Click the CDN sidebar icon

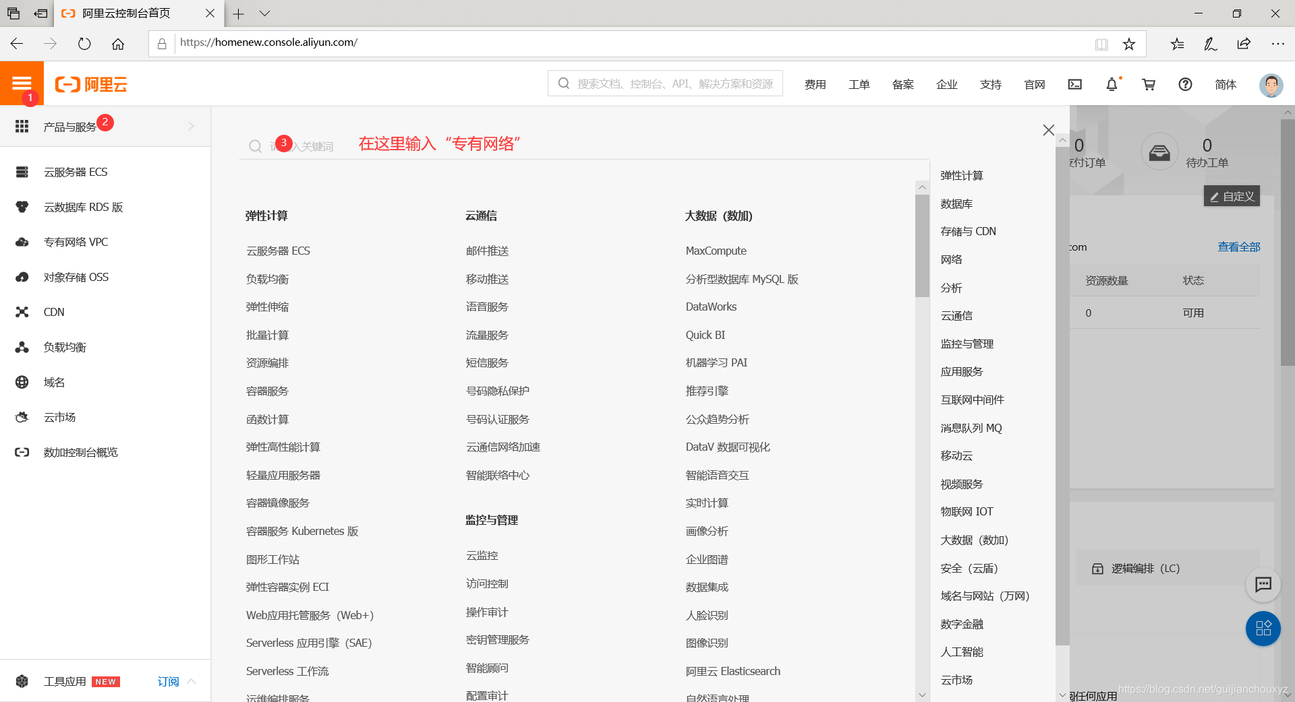pos(22,312)
